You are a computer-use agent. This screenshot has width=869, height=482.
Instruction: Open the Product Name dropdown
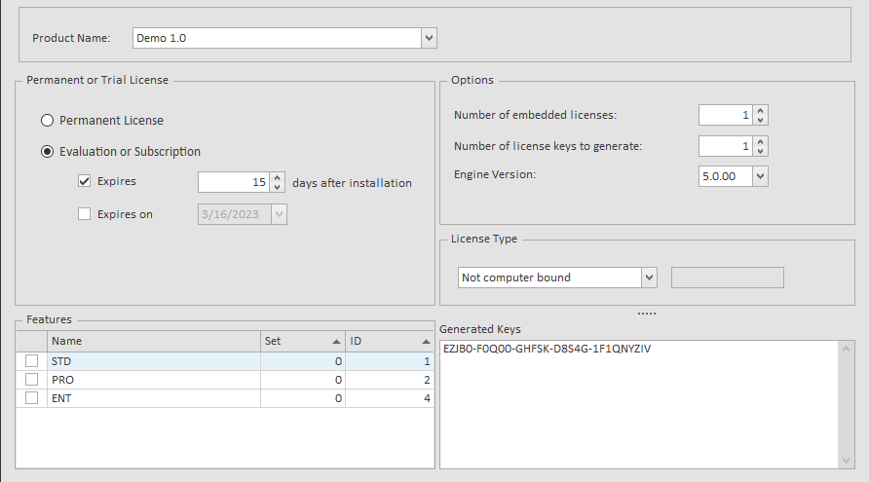pos(429,38)
